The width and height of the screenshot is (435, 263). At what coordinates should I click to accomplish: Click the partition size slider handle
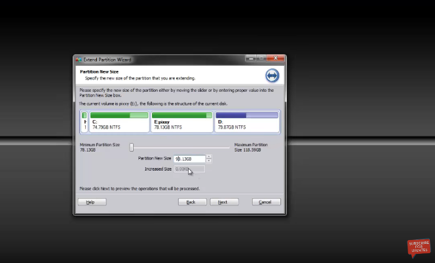pyautogui.click(x=132, y=147)
